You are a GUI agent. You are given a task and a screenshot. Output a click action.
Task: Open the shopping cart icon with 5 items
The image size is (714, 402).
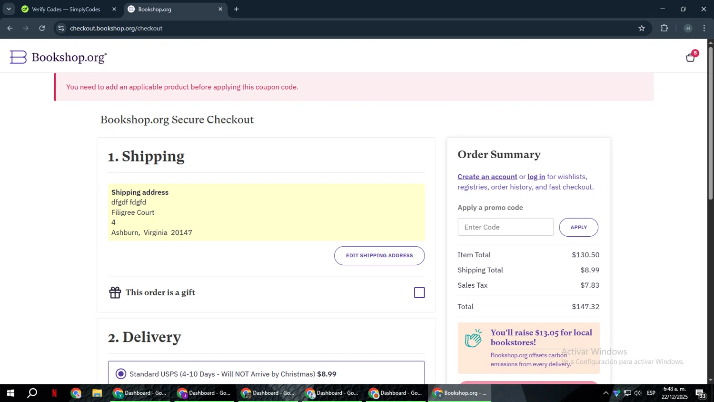click(x=690, y=58)
